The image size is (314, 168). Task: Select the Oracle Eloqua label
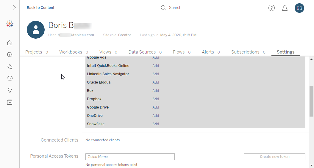(99, 82)
